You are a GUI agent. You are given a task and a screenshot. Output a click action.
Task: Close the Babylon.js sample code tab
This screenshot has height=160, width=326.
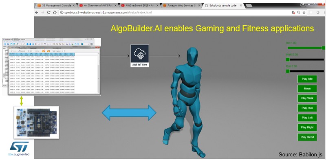click(241, 6)
